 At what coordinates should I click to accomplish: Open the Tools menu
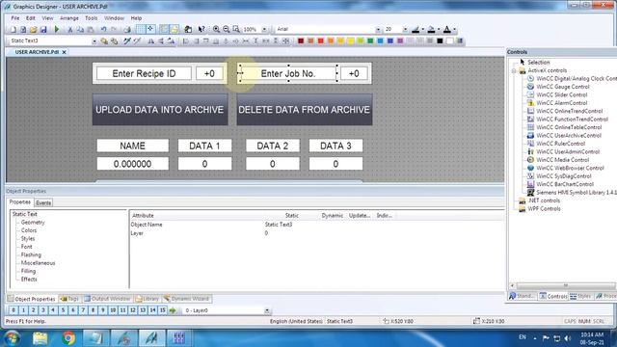click(x=91, y=18)
